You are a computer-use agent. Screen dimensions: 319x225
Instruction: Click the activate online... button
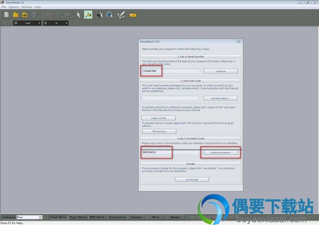(220, 98)
